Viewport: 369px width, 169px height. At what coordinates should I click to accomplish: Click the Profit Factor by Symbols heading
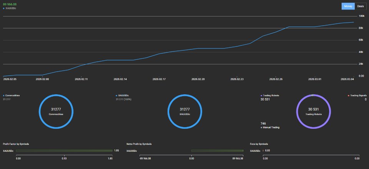tap(16, 144)
